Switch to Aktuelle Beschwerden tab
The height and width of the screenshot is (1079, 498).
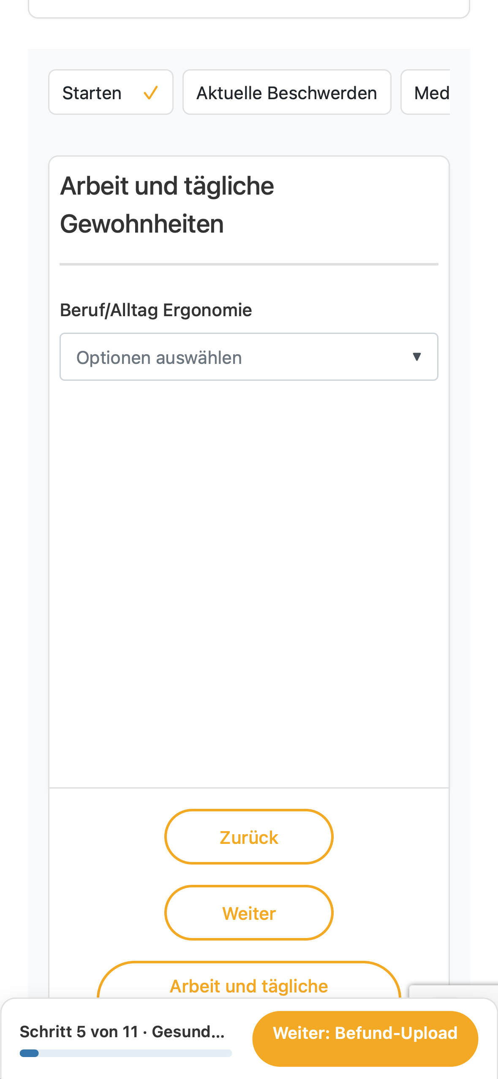[x=287, y=92]
